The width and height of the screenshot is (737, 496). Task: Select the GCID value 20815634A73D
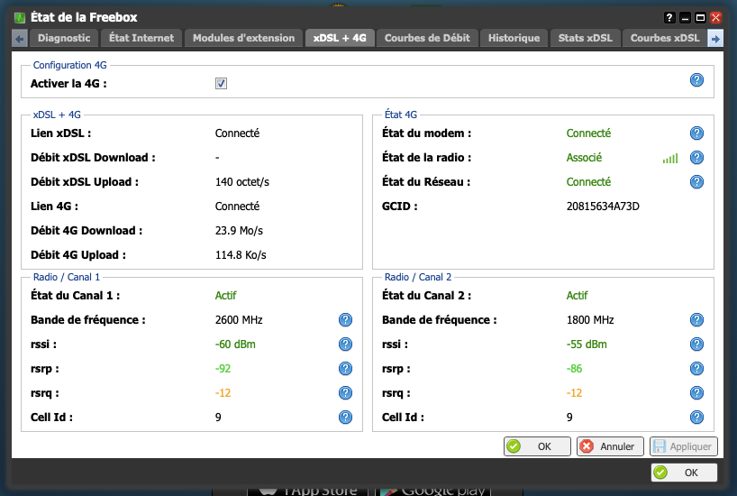[x=603, y=207]
